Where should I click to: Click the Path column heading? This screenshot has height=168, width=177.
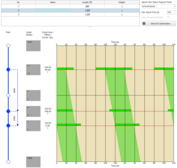coord(8,32)
